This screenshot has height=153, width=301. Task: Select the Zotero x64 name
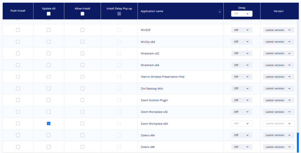pos(148,135)
